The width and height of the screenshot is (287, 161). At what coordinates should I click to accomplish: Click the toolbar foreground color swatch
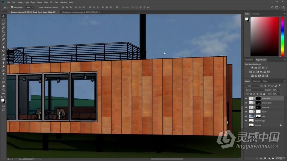3,100
